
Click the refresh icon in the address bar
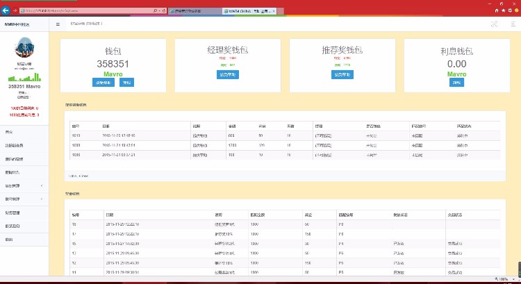pos(164,10)
